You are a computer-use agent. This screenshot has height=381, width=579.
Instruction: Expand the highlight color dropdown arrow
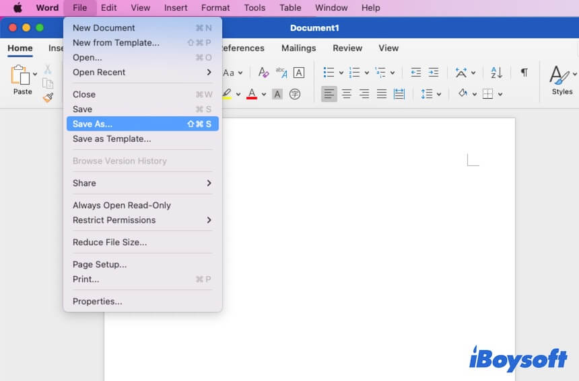tap(238, 94)
